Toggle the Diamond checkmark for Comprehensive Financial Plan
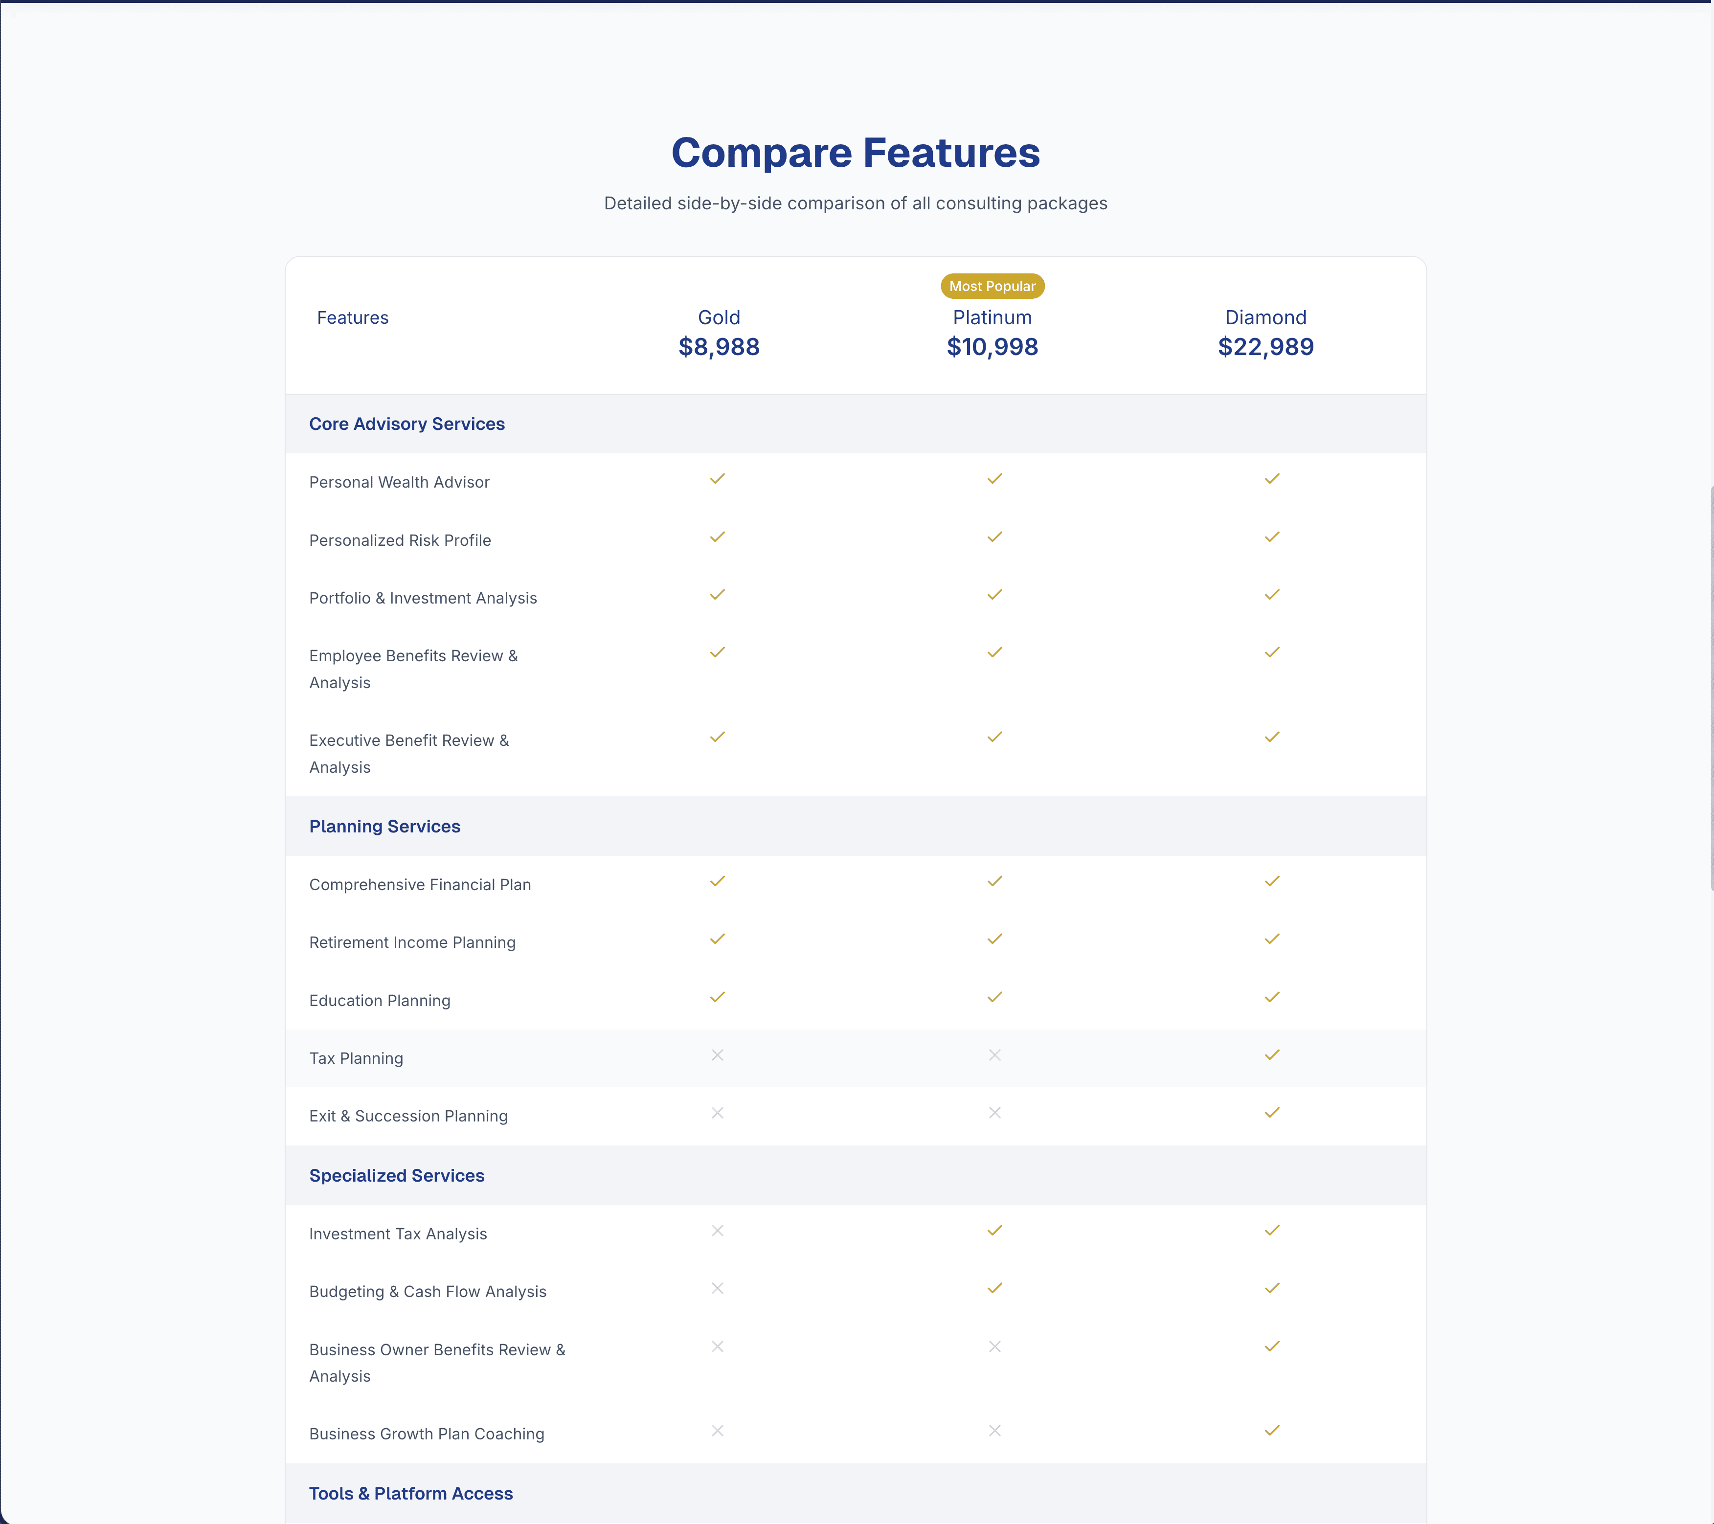The height and width of the screenshot is (1524, 1714). click(x=1271, y=881)
